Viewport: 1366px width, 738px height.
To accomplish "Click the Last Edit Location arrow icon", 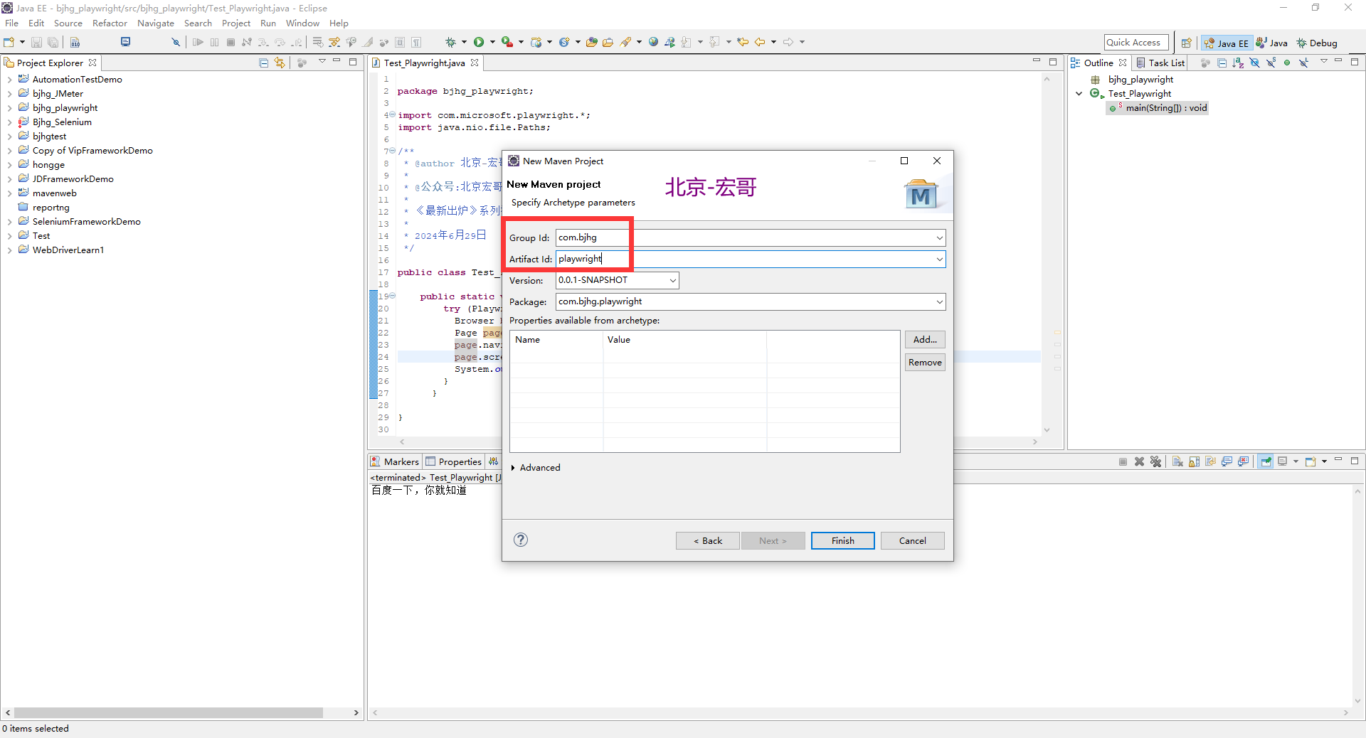I will pos(743,42).
